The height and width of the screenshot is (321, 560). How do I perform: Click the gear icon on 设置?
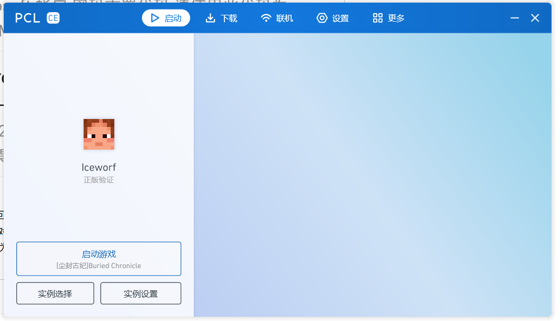point(322,17)
